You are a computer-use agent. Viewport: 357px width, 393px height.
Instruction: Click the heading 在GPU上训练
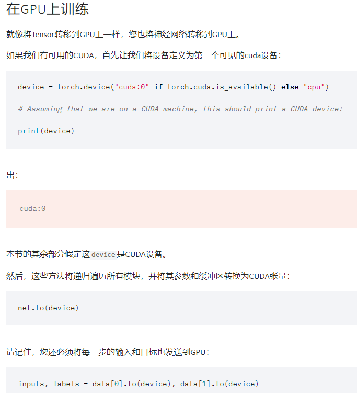(48, 9)
